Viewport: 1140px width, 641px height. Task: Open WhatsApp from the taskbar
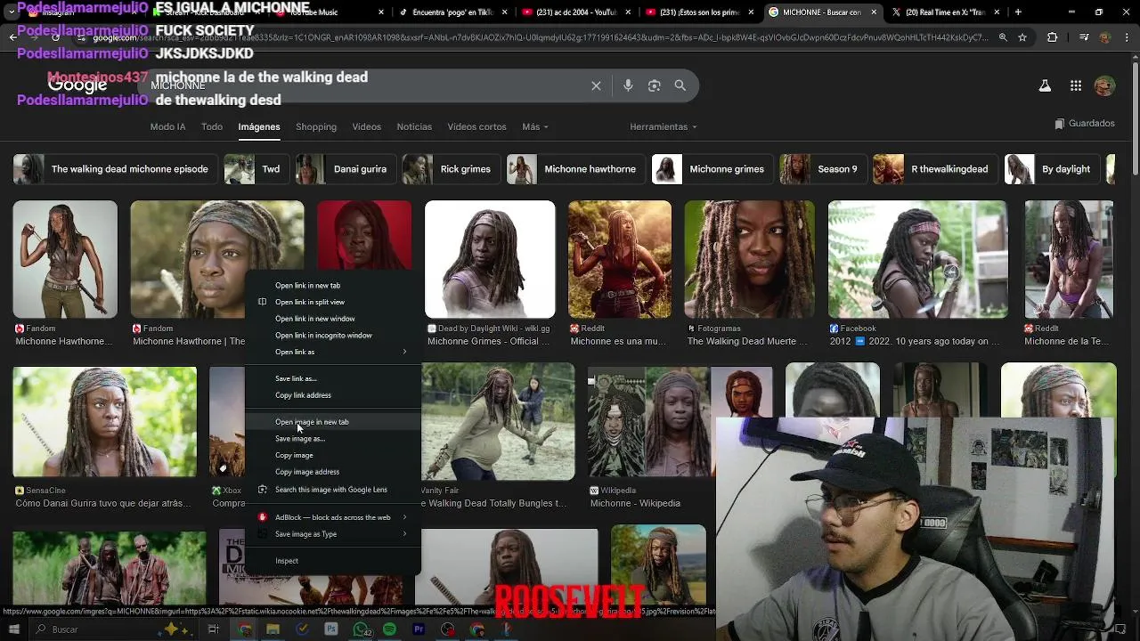pos(361,629)
